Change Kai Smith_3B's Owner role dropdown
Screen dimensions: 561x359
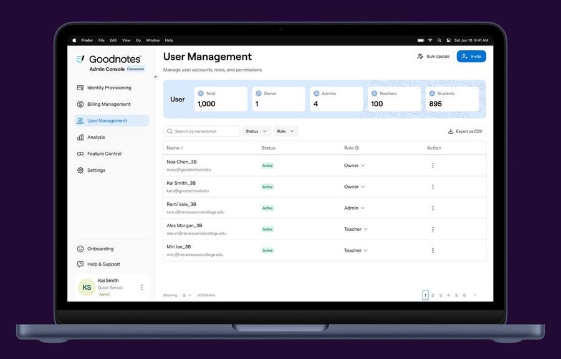(354, 187)
